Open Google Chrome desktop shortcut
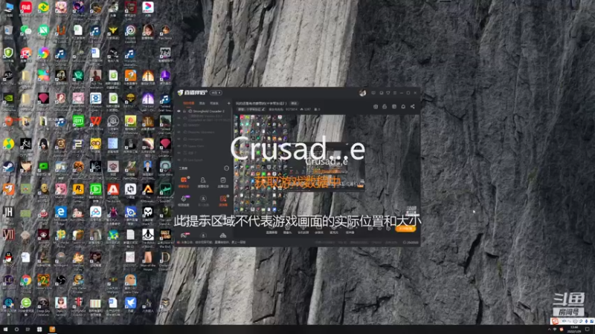595x334 pixels. click(x=26, y=281)
